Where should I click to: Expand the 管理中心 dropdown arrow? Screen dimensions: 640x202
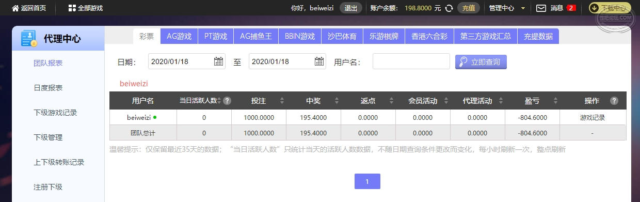click(523, 8)
